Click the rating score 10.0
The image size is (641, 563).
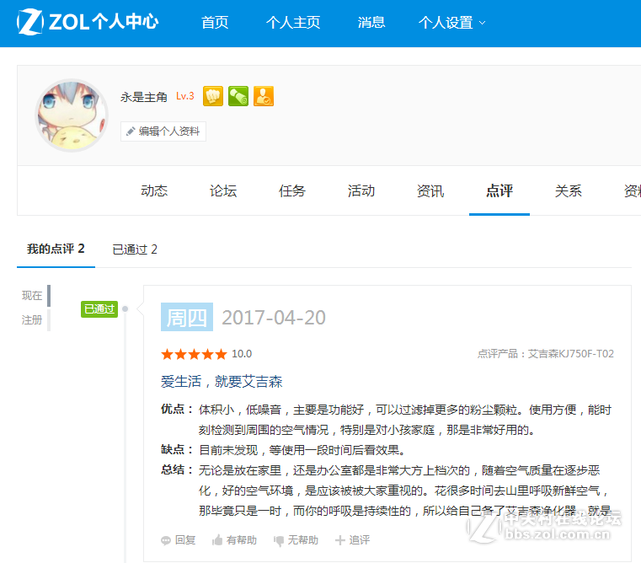(x=242, y=354)
